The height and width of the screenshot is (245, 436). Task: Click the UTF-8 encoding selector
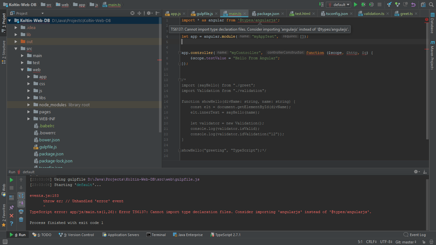click(x=387, y=242)
